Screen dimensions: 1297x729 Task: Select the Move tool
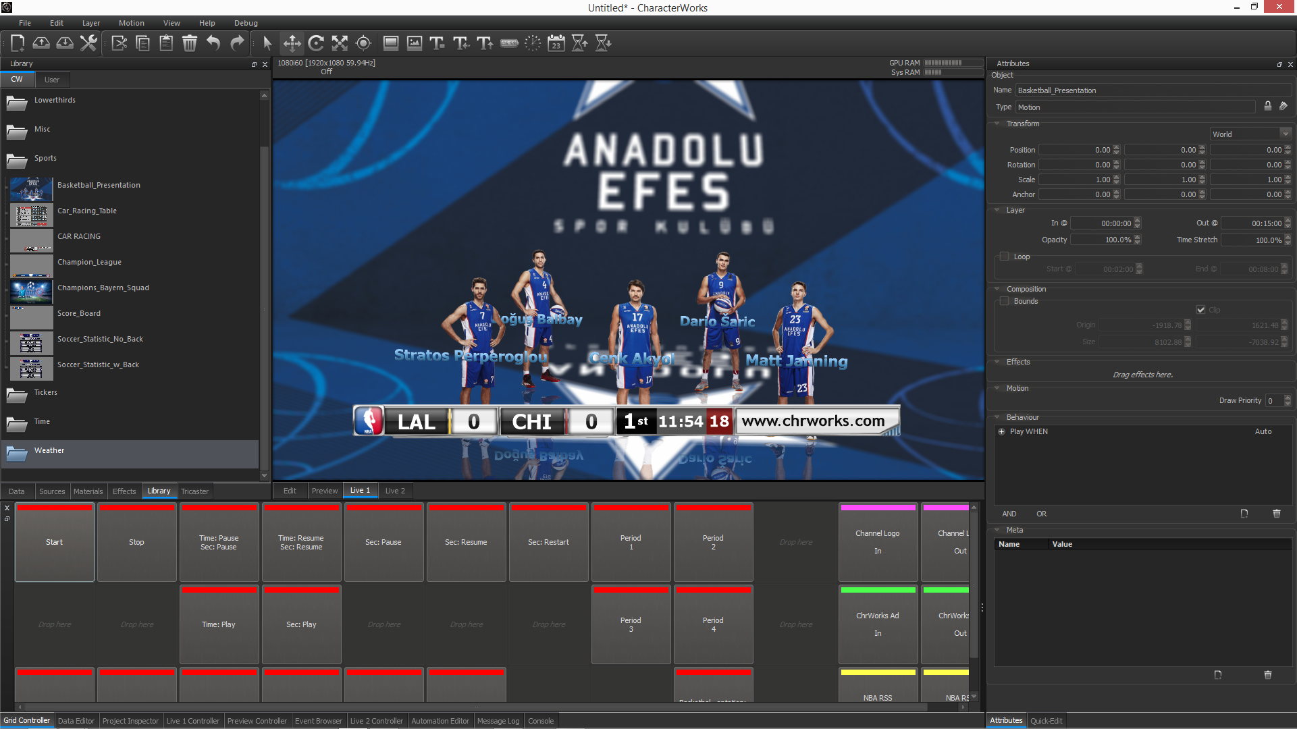tap(292, 43)
